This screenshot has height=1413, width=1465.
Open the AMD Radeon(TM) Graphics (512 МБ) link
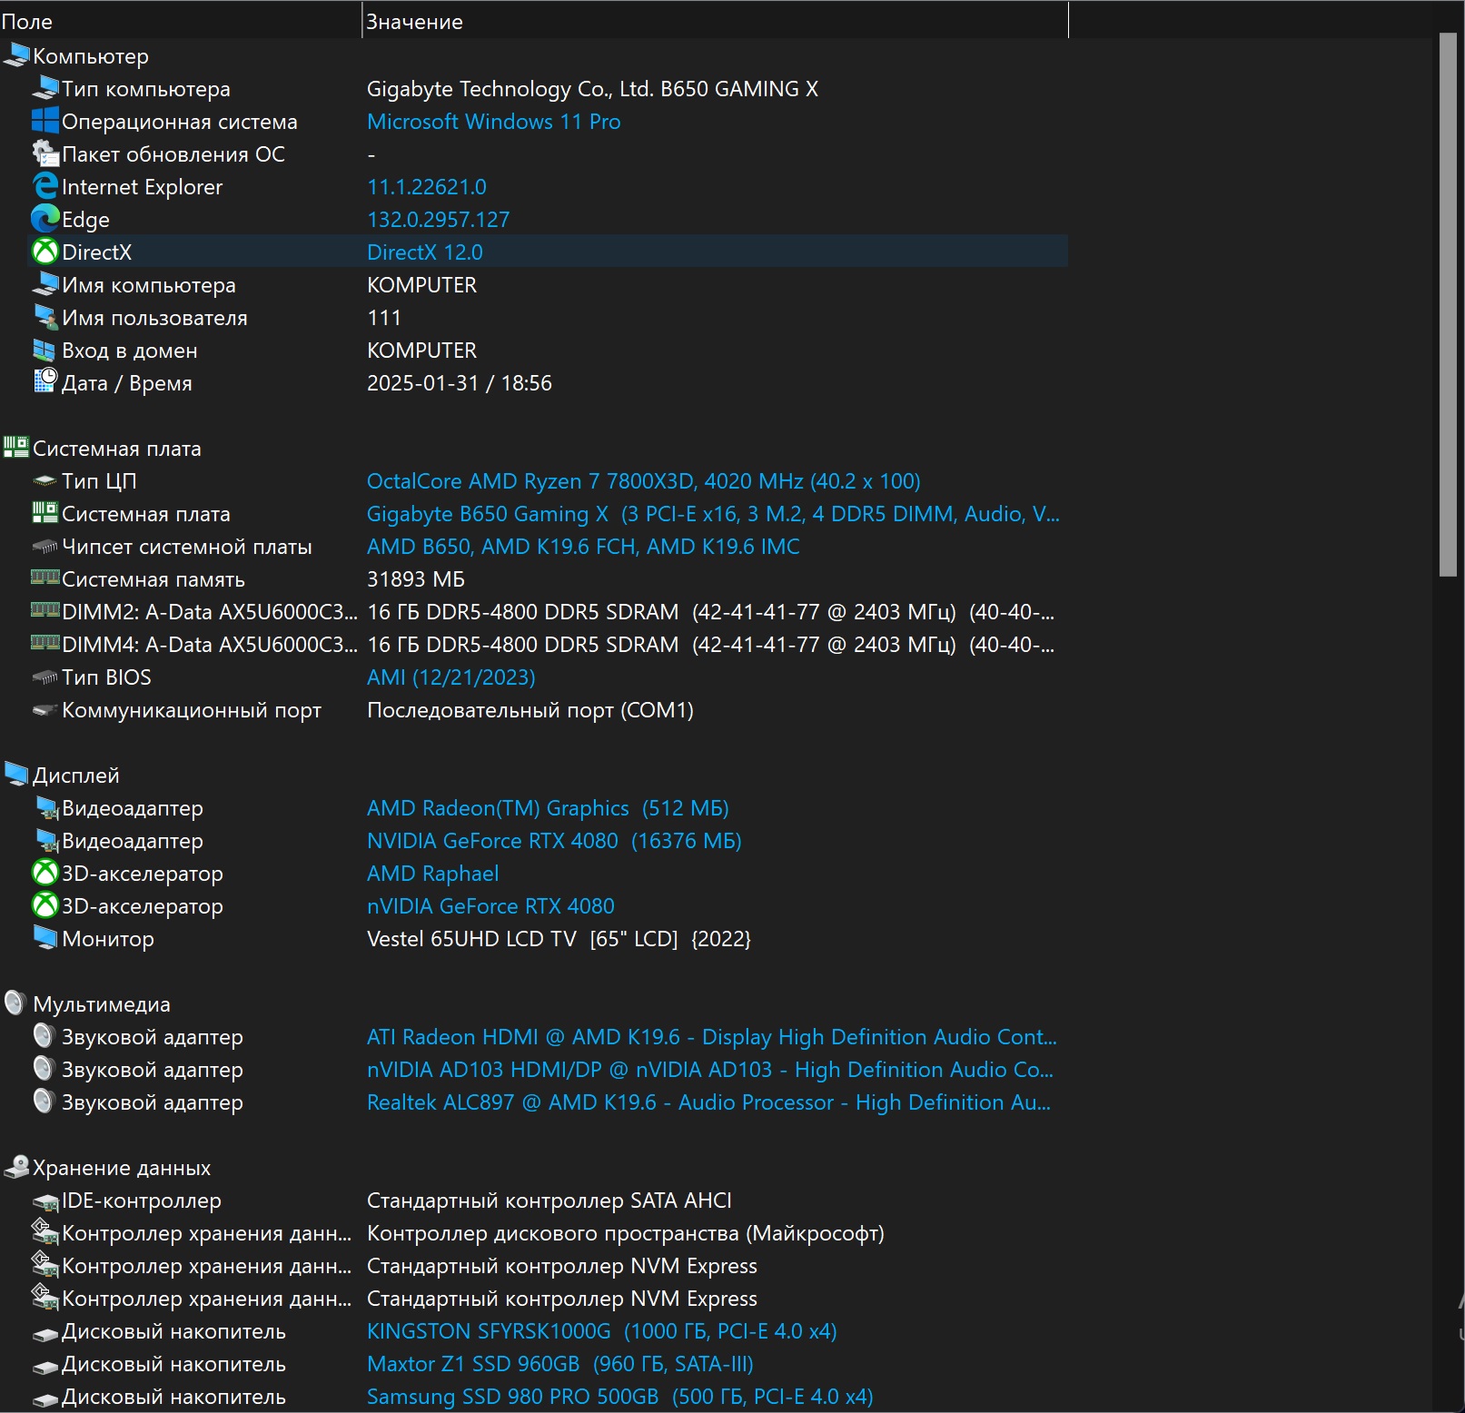548,808
